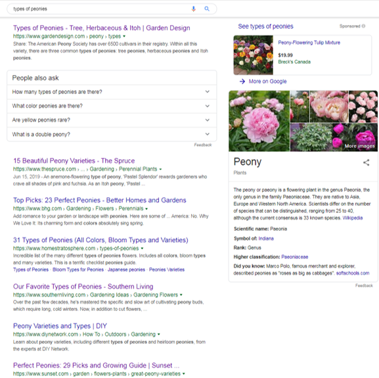Open dropdown arrow next to southernliving.com URL

[x=181, y=295]
